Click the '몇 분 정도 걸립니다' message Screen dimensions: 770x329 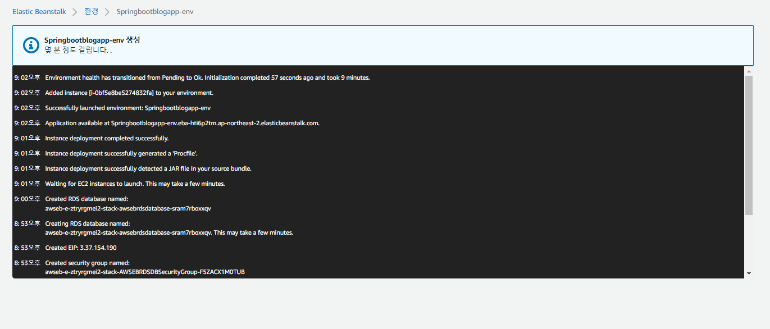click(x=78, y=50)
